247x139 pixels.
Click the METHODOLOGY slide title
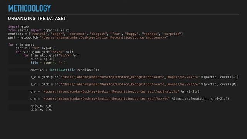(29, 8)
